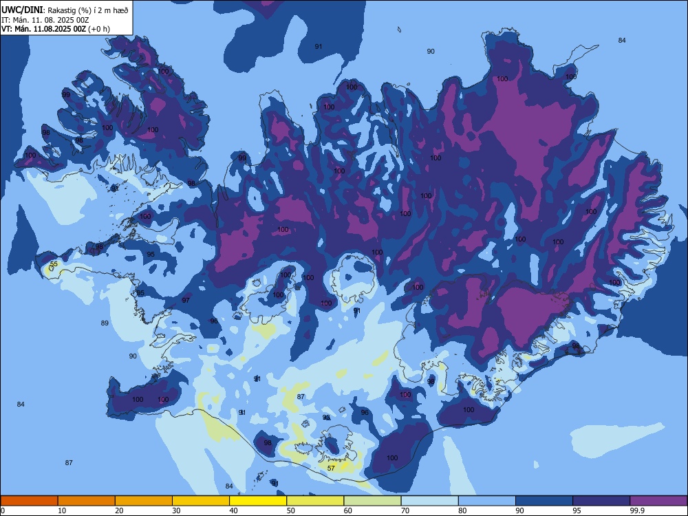Select the indigo 95–99.9 legend swatch
This screenshot has height=516, width=688.
pos(601,501)
